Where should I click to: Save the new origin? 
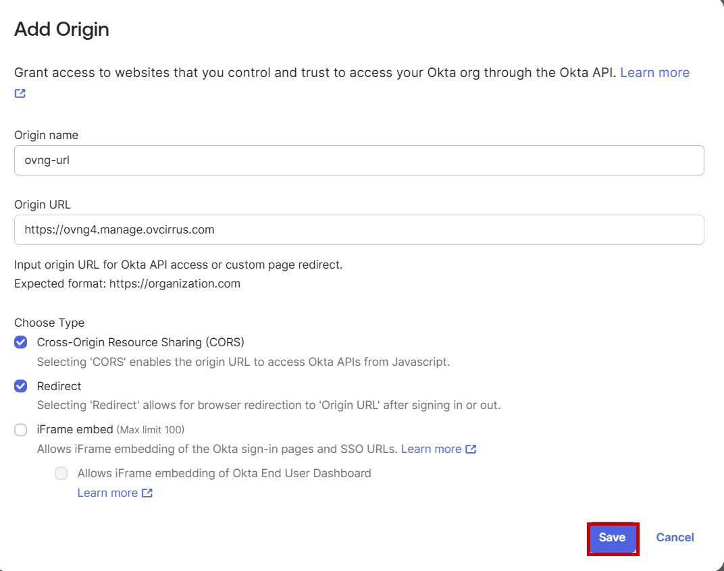pos(612,537)
